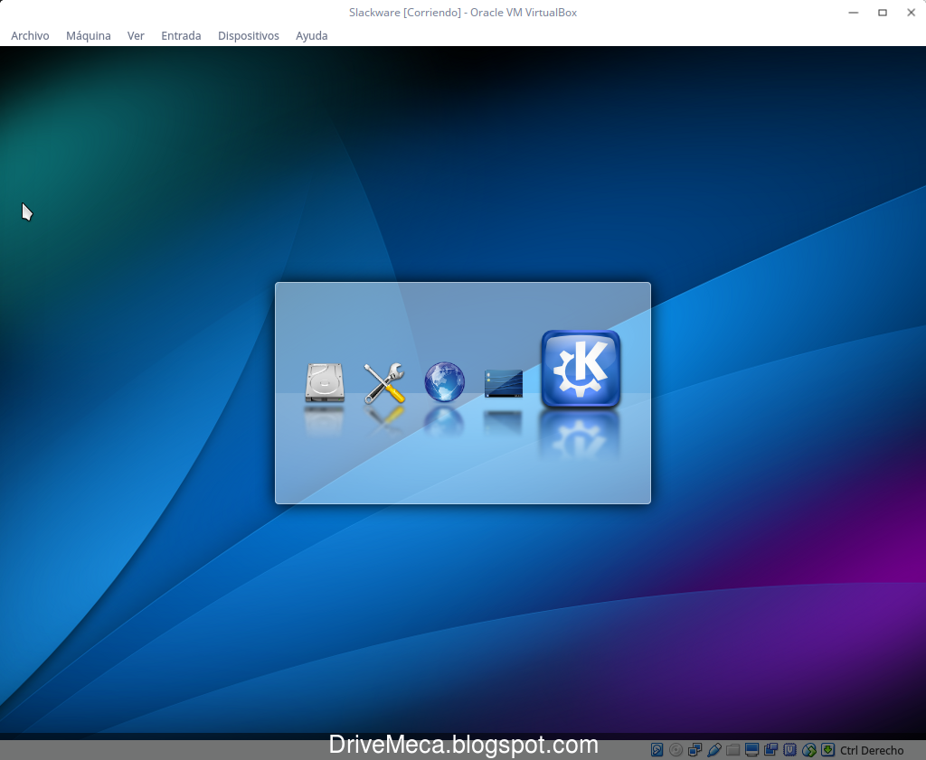Click the display status icon

click(x=751, y=749)
